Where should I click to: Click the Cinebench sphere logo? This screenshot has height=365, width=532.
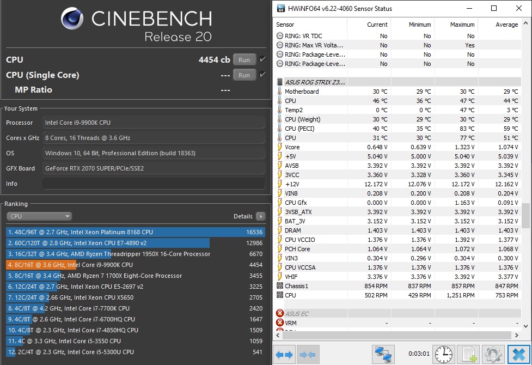[x=72, y=19]
